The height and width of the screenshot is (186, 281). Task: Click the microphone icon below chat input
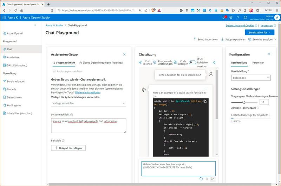(207, 179)
